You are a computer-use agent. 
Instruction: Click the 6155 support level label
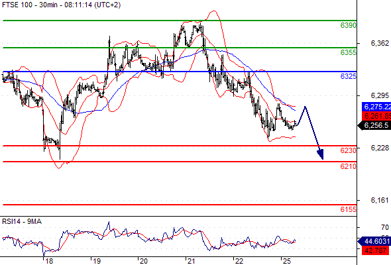tap(349, 209)
